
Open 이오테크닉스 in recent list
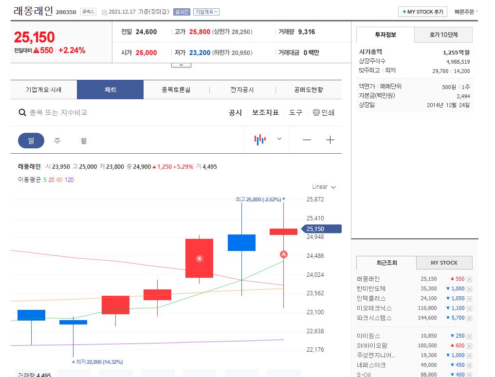(x=374, y=308)
